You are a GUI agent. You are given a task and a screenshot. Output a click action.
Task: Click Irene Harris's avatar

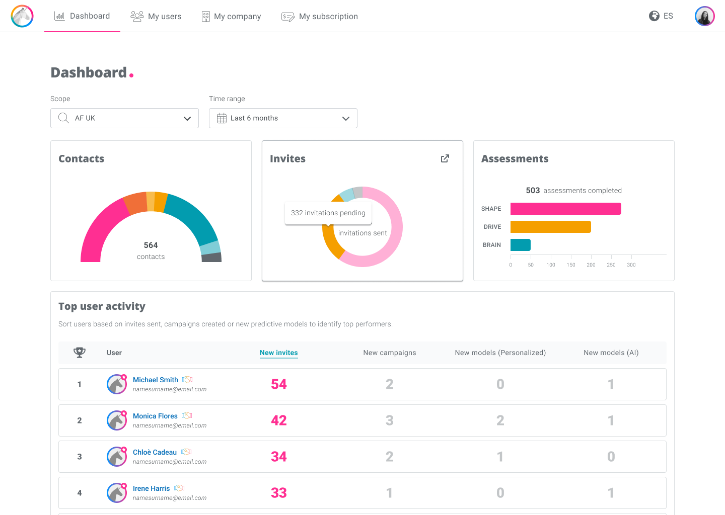pyautogui.click(x=117, y=493)
